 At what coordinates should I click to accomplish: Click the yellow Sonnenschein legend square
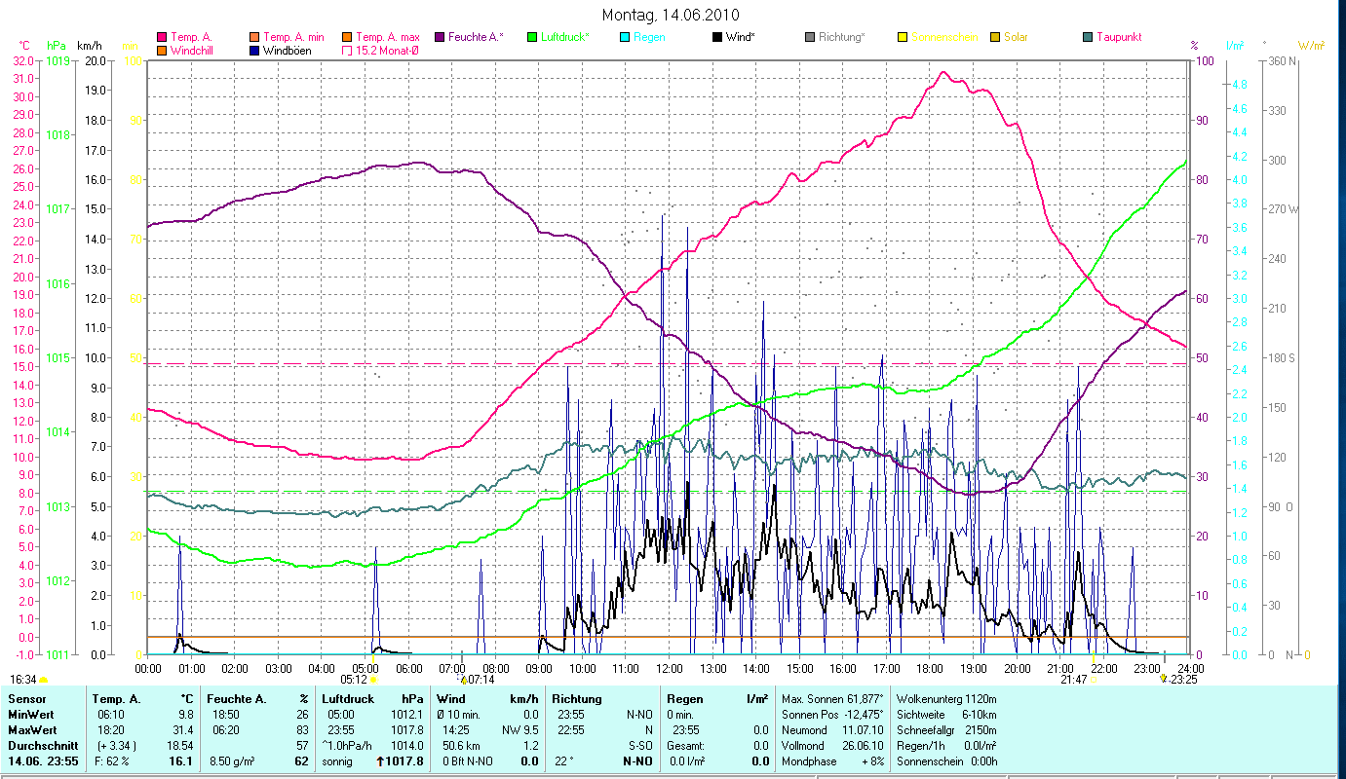(903, 37)
